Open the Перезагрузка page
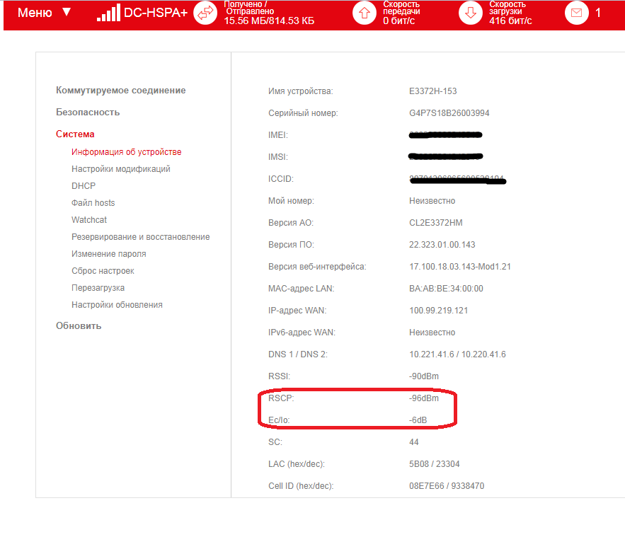This screenshot has width=625, height=537. [x=98, y=288]
